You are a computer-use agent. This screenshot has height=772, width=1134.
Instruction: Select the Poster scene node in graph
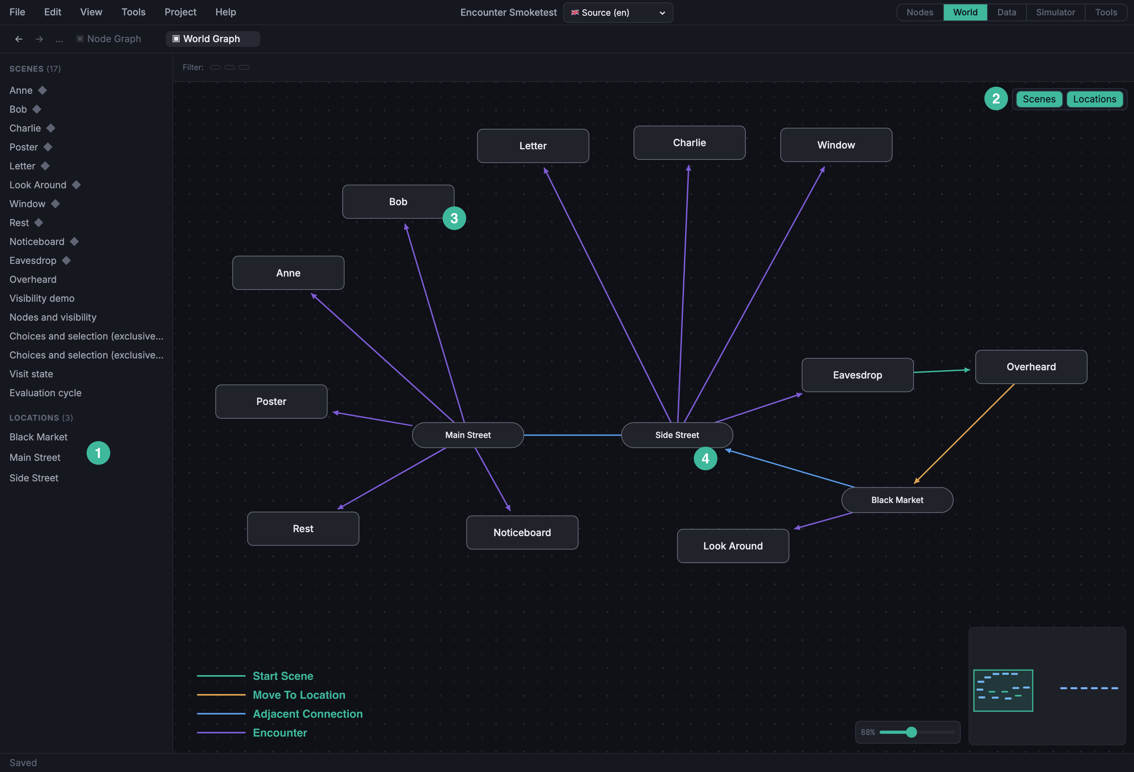click(271, 402)
